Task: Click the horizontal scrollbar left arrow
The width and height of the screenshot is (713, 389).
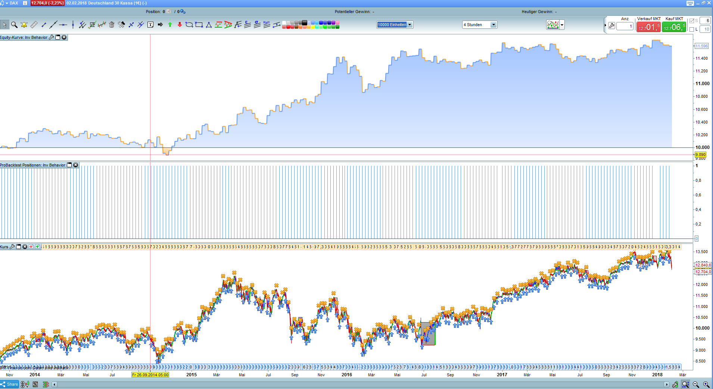Action: point(55,385)
